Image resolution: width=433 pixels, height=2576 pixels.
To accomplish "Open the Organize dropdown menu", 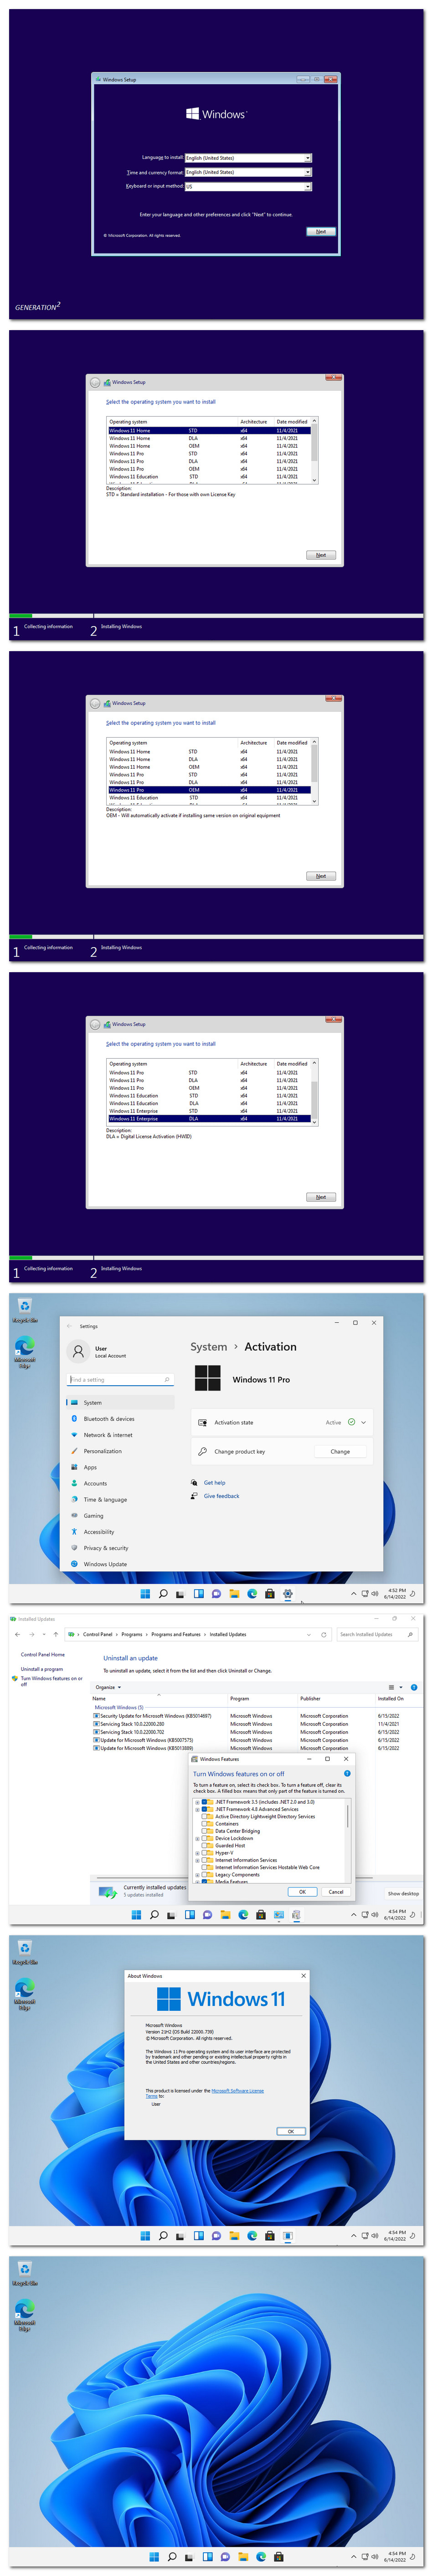I will tap(108, 1687).
